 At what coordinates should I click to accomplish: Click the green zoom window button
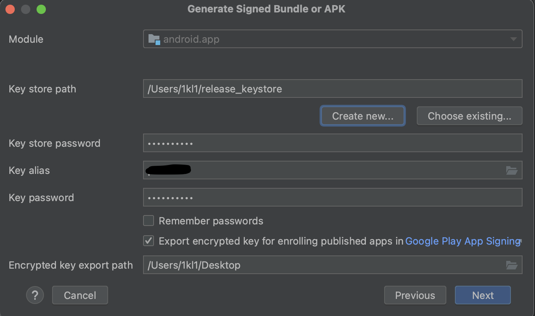(41, 9)
